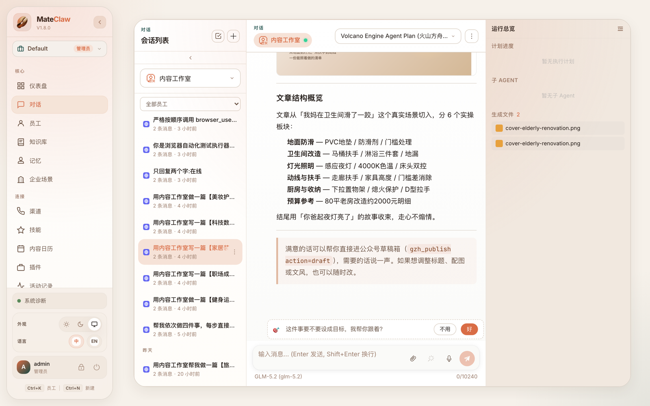650x406 pixels.
Task: Open the Default workspace dropdown
Action: (60, 49)
